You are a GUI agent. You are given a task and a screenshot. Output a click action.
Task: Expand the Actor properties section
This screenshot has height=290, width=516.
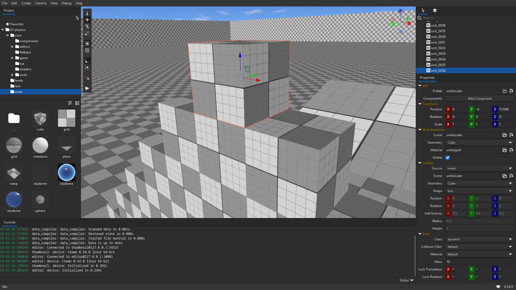pyautogui.click(x=420, y=234)
